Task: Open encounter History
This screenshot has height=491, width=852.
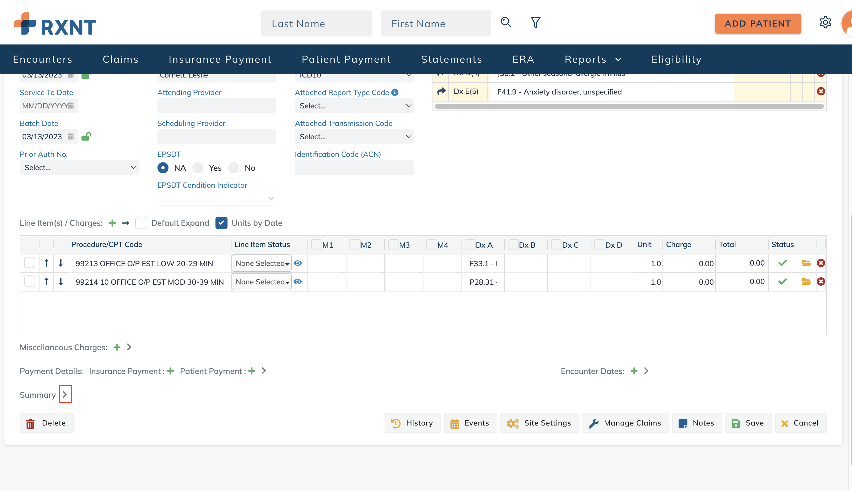Action: point(412,423)
